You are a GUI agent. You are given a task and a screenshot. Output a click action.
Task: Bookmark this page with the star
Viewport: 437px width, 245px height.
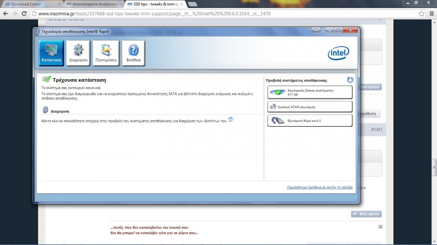pyautogui.click(x=421, y=14)
